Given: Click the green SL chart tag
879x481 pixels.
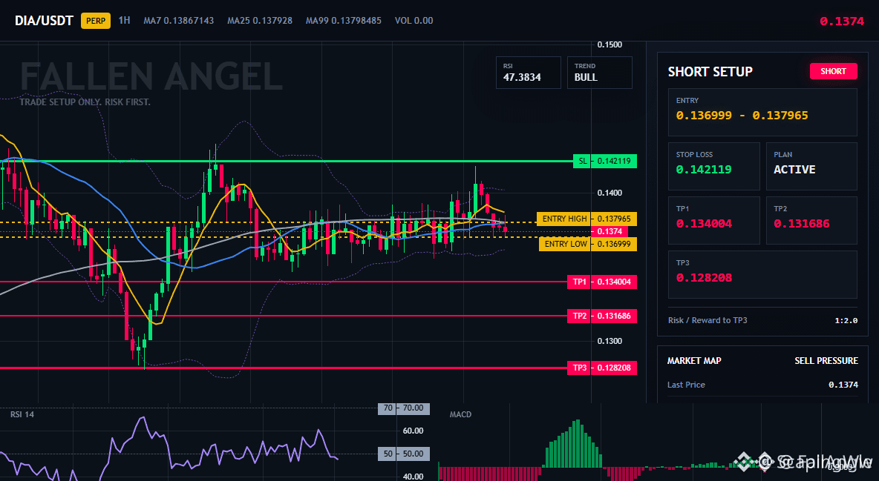Looking at the screenshot, I should click(605, 162).
